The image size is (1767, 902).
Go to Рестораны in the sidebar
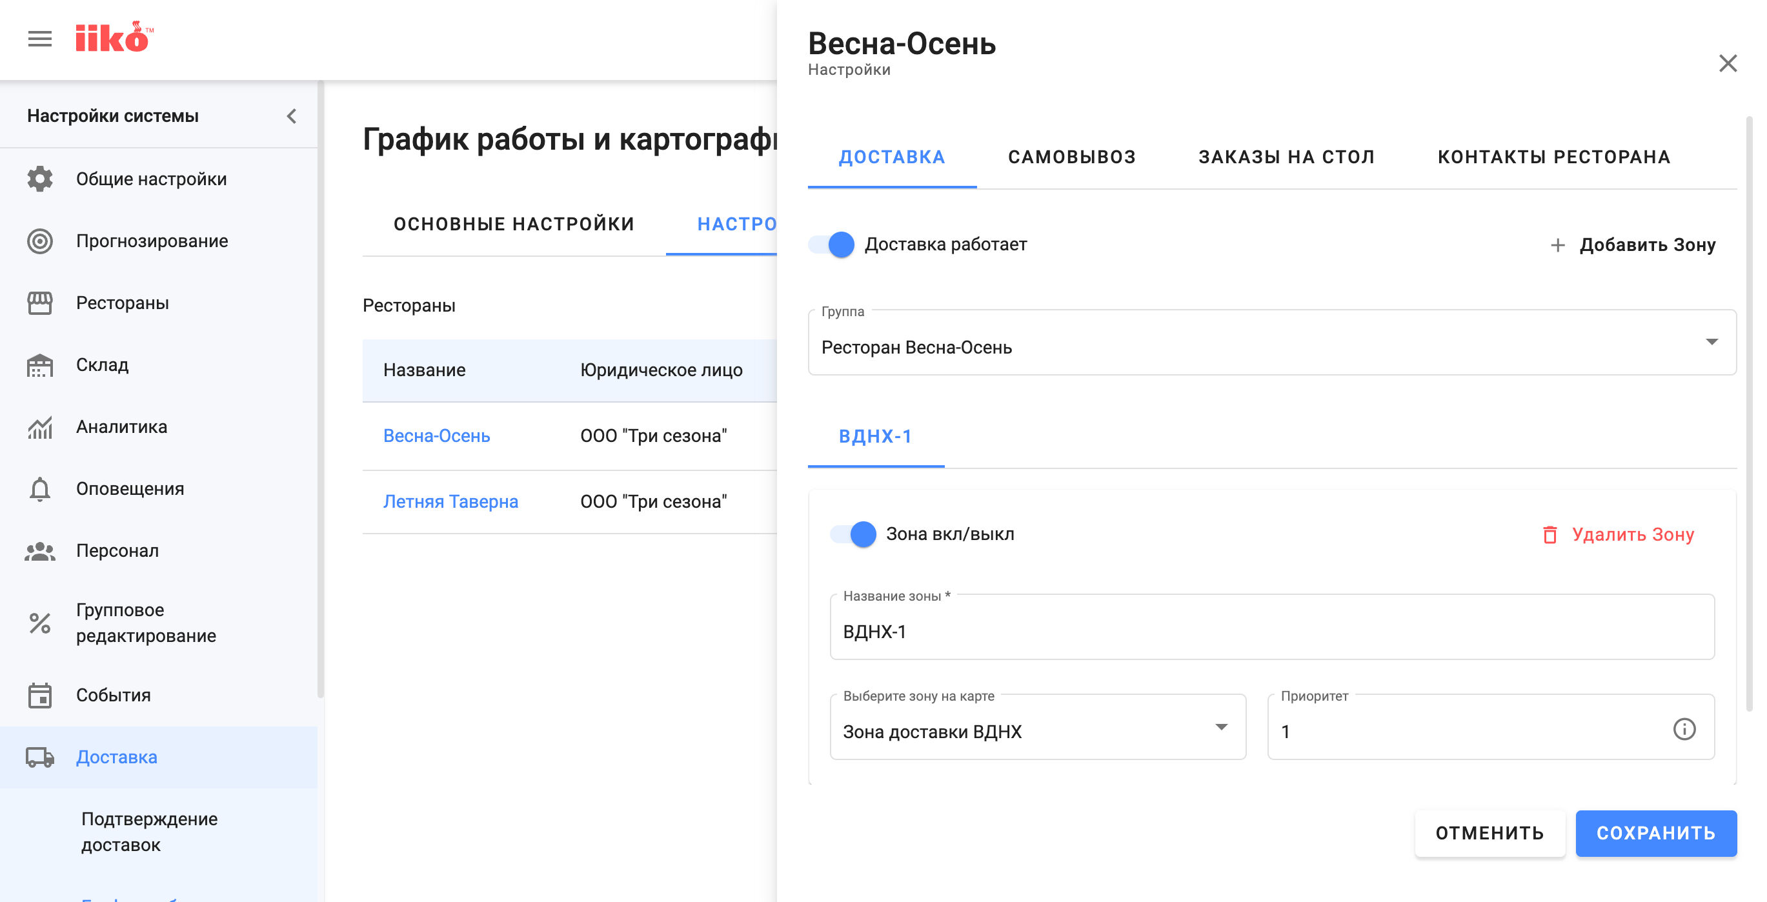(x=123, y=303)
